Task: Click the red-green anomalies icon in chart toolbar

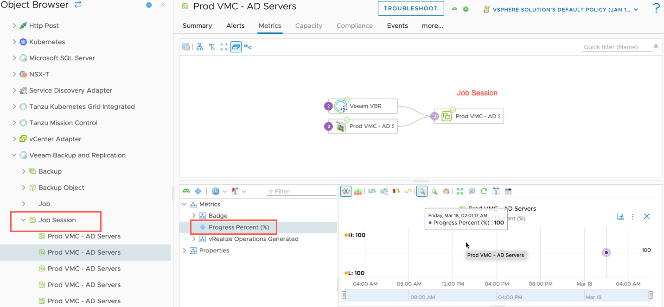Action: pos(396,191)
